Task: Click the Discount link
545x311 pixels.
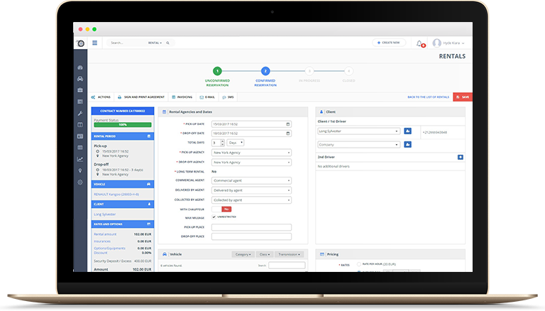Action: click(101, 253)
